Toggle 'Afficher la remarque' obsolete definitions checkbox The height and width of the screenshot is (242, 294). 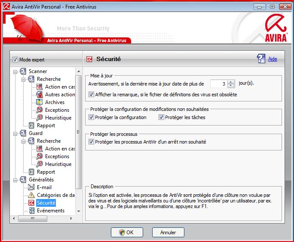[x=91, y=94]
